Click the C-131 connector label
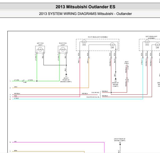The height and width of the screenshot is (153, 160). (128, 67)
